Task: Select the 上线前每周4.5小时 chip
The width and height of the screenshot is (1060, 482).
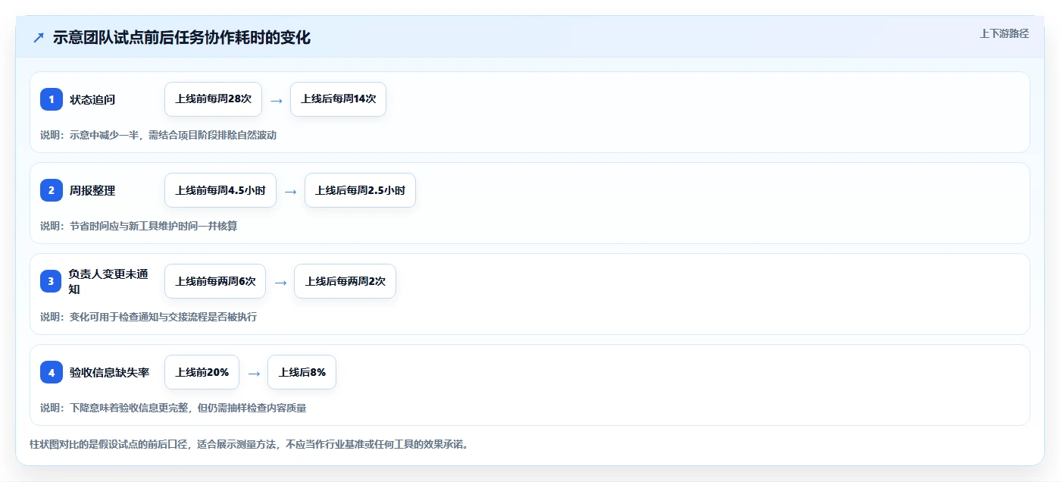Action: click(x=220, y=190)
